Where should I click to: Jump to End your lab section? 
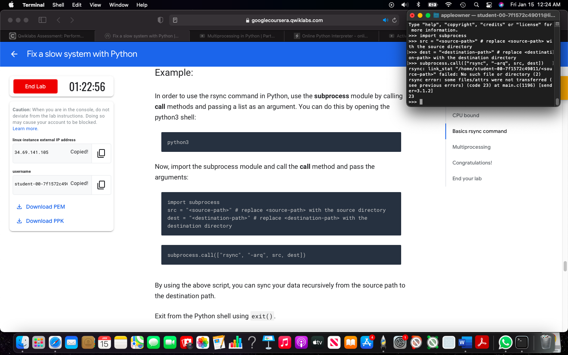[467, 179]
